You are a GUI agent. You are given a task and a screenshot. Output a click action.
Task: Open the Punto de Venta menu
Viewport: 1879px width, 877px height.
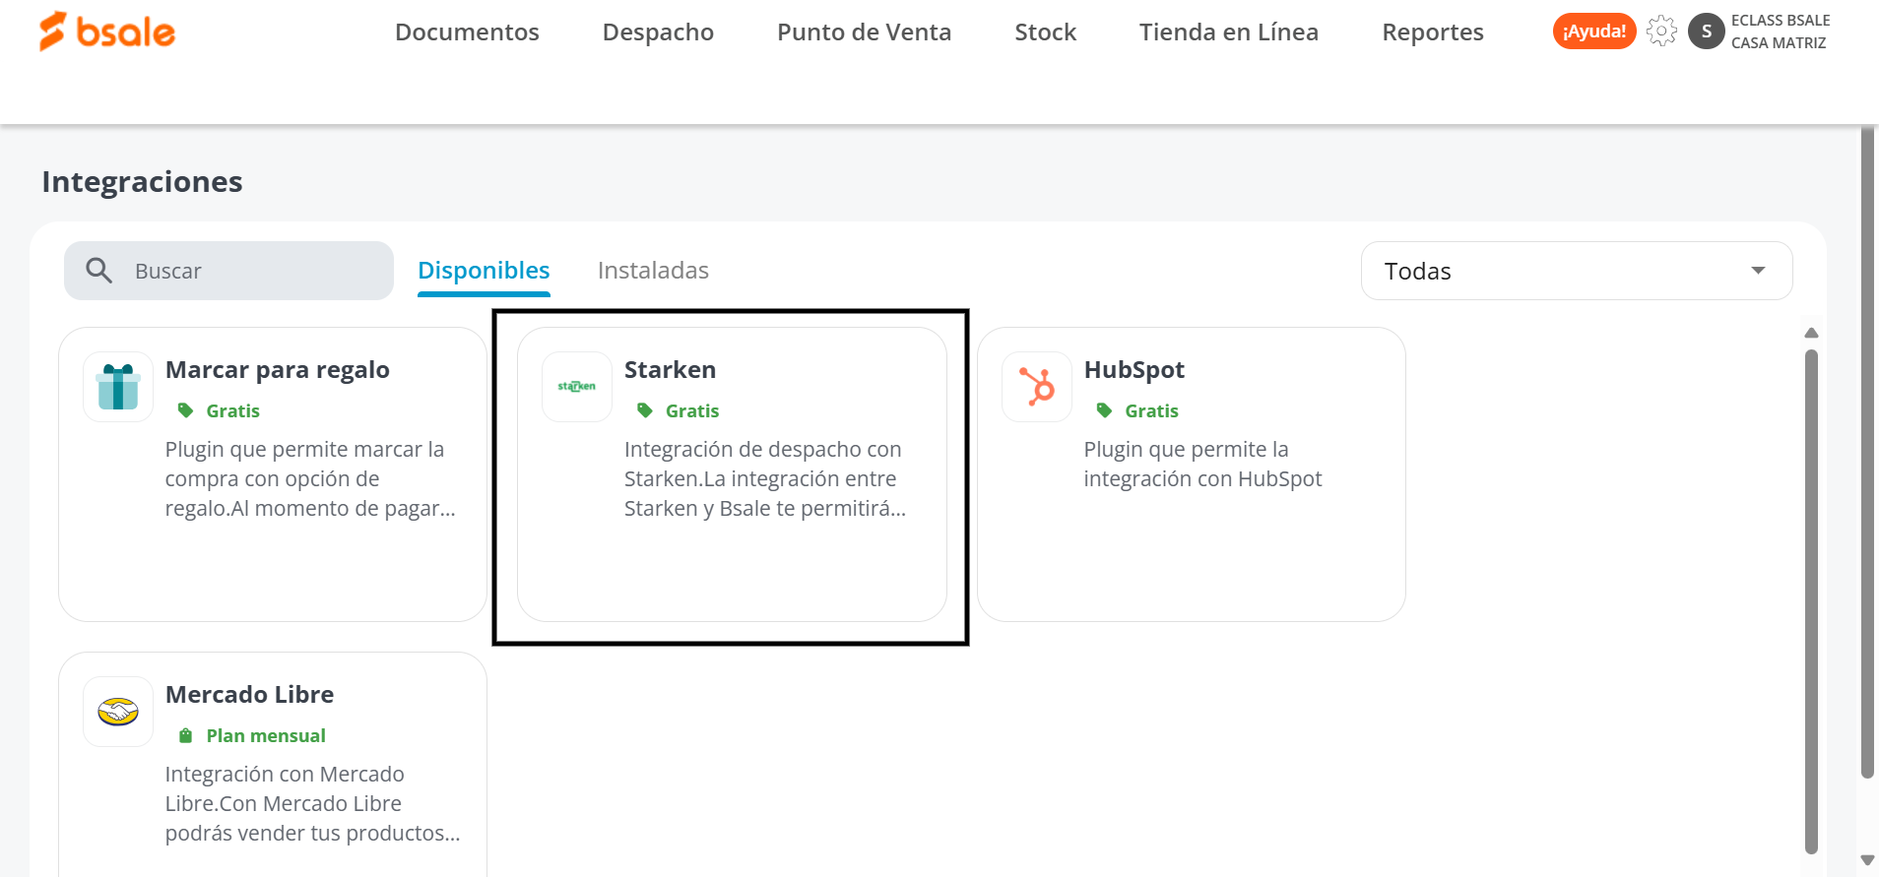(x=864, y=32)
